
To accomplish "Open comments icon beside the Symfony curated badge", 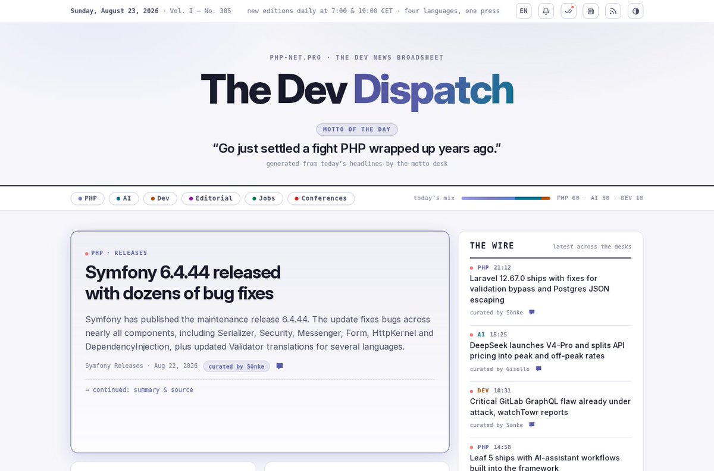I will [x=280, y=366].
